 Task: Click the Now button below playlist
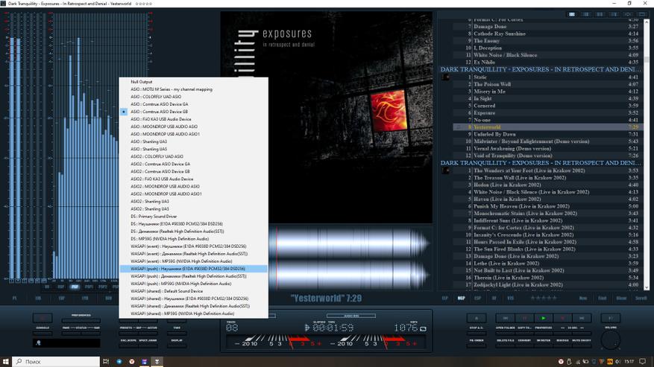(583, 298)
